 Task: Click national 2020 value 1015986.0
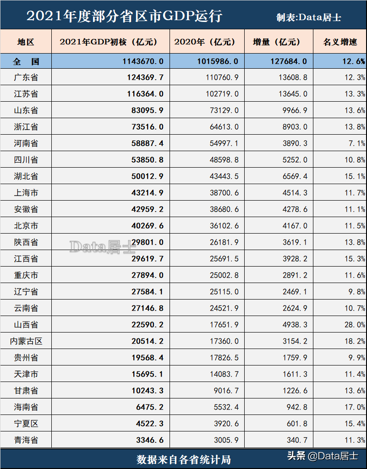[x=218, y=62]
